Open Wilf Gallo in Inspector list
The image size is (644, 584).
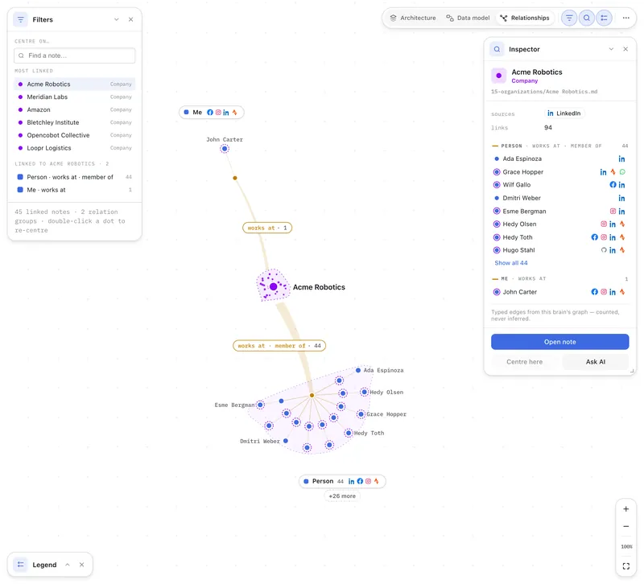click(559, 185)
